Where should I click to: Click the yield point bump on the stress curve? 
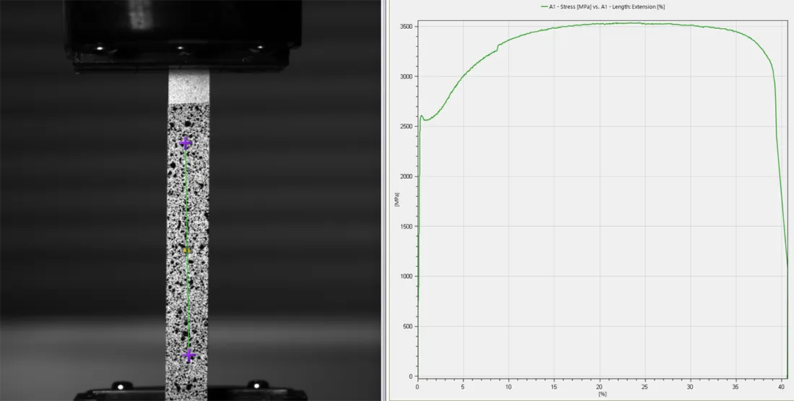422,116
